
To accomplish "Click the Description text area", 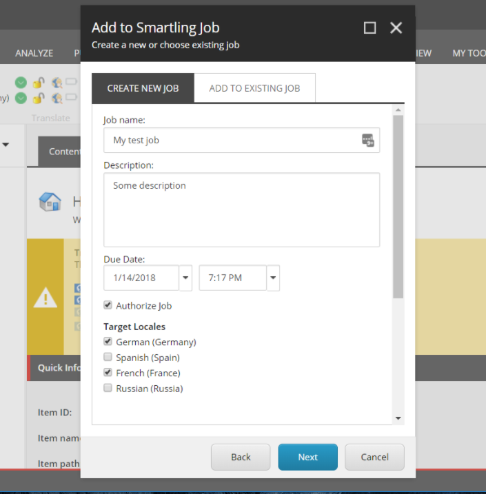I will click(x=242, y=210).
